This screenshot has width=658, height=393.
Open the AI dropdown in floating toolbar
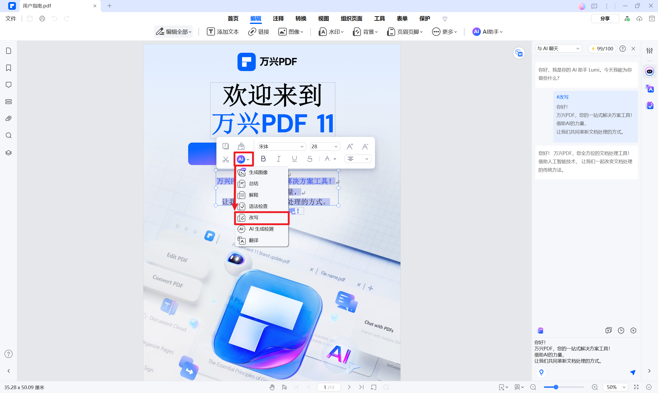(x=243, y=159)
